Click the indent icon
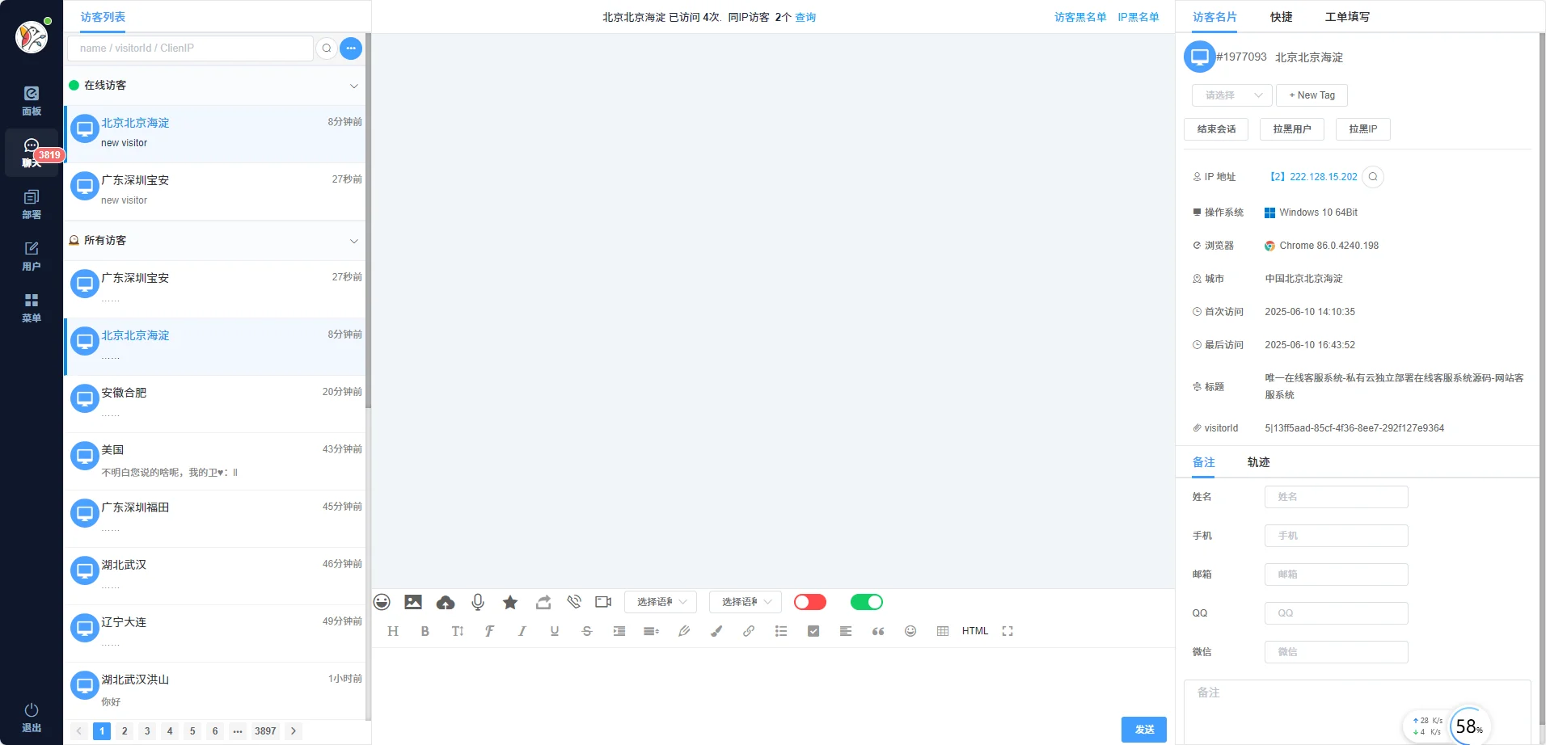1546x745 pixels. pyautogui.click(x=619, y=631)
